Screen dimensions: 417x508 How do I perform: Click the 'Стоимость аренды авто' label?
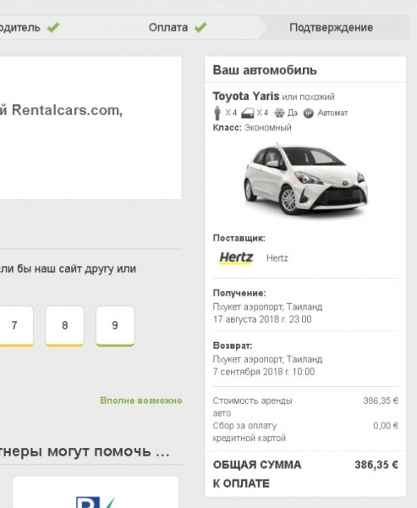coord(252,407)
